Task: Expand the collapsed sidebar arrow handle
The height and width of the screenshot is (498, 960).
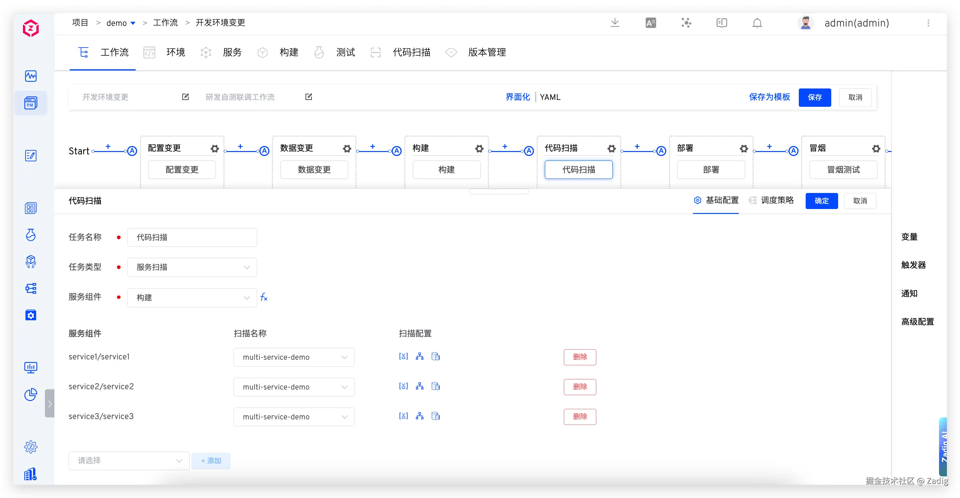Action: pyautogui.click(x=49, y=403)
